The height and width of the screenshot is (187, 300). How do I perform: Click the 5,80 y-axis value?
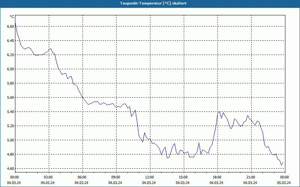pyautogui.click(x=10, y=83)
